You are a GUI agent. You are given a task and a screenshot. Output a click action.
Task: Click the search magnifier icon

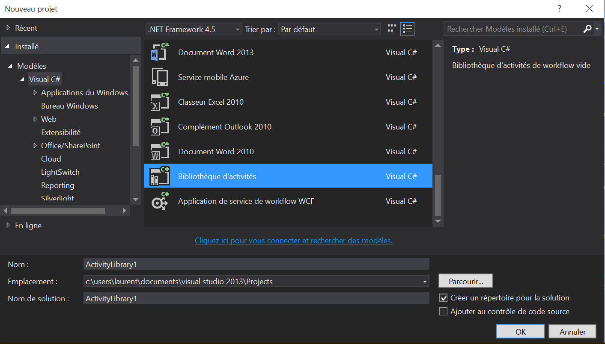click(x=587, y=29)
